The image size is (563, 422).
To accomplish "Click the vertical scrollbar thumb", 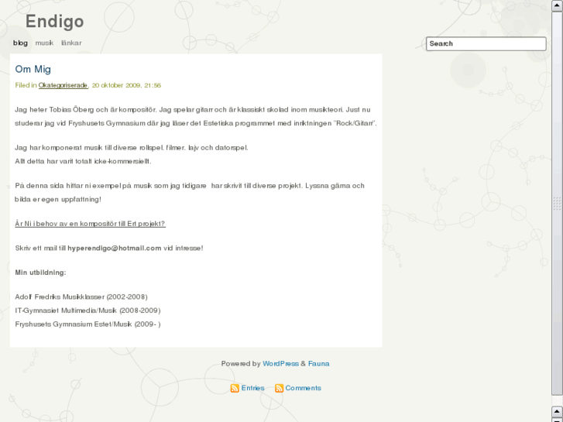I will 557,204.
